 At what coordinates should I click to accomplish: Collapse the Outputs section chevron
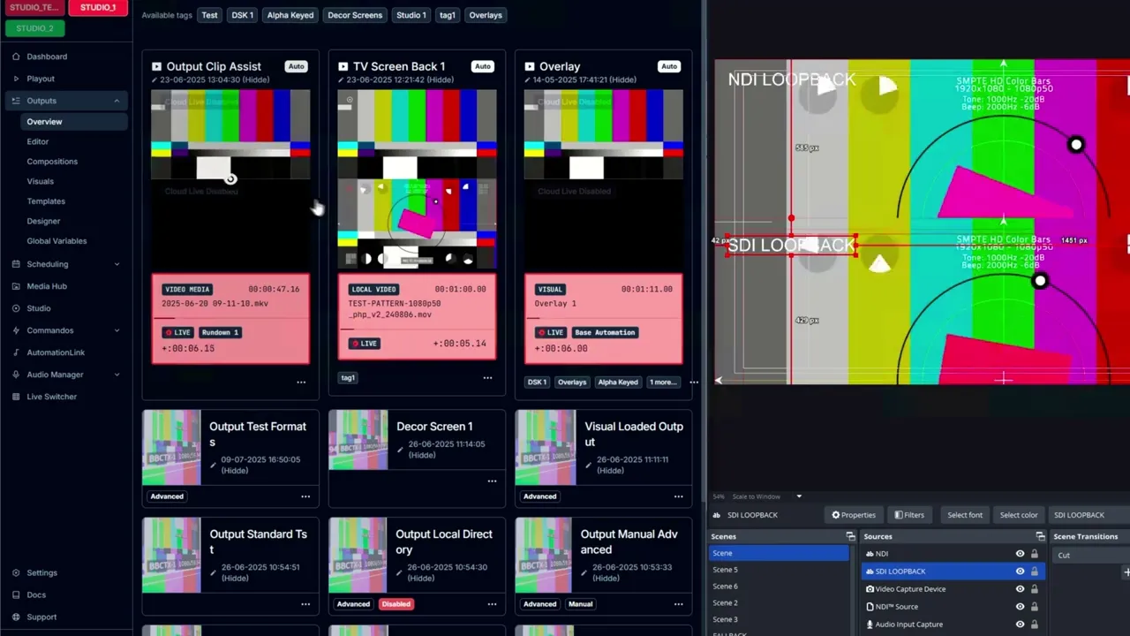pyautogui.click(x=117, y=101)
